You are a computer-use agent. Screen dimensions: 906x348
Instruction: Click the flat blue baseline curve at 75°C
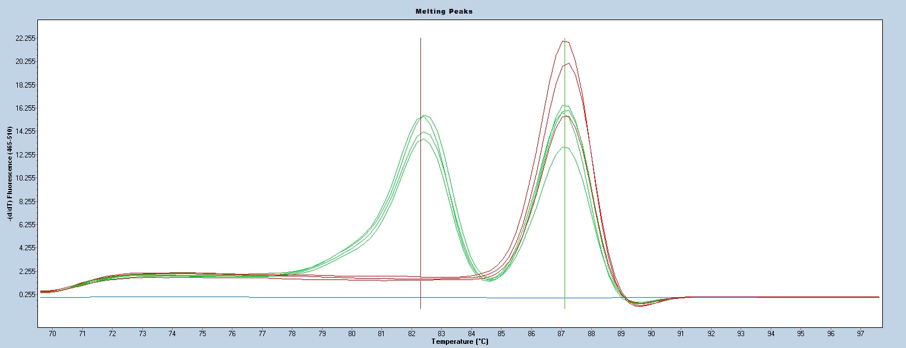point(202,297)
